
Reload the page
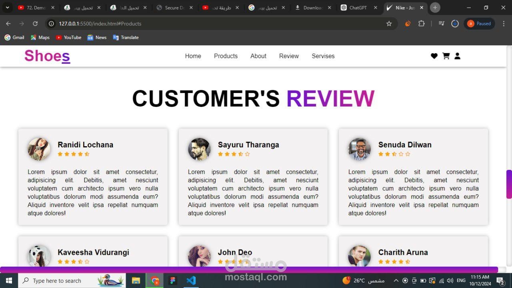(x=35, y=24)
